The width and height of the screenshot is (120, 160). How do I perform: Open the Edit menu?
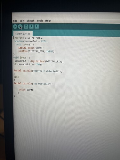tap(22, 21)
